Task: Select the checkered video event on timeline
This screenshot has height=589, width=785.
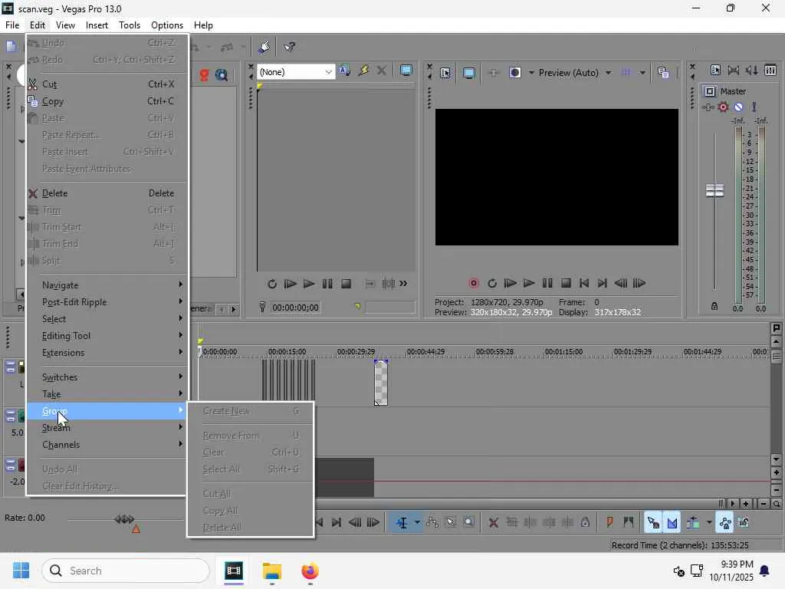Action: (x=381, y=383)
